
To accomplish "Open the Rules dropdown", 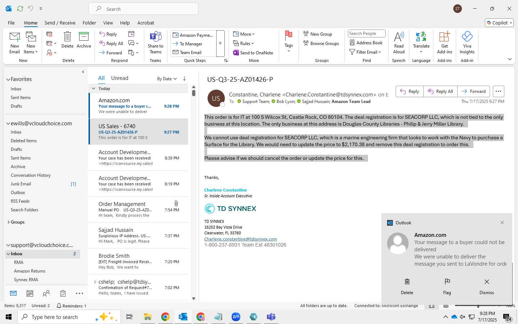I will tap(244, 43).
